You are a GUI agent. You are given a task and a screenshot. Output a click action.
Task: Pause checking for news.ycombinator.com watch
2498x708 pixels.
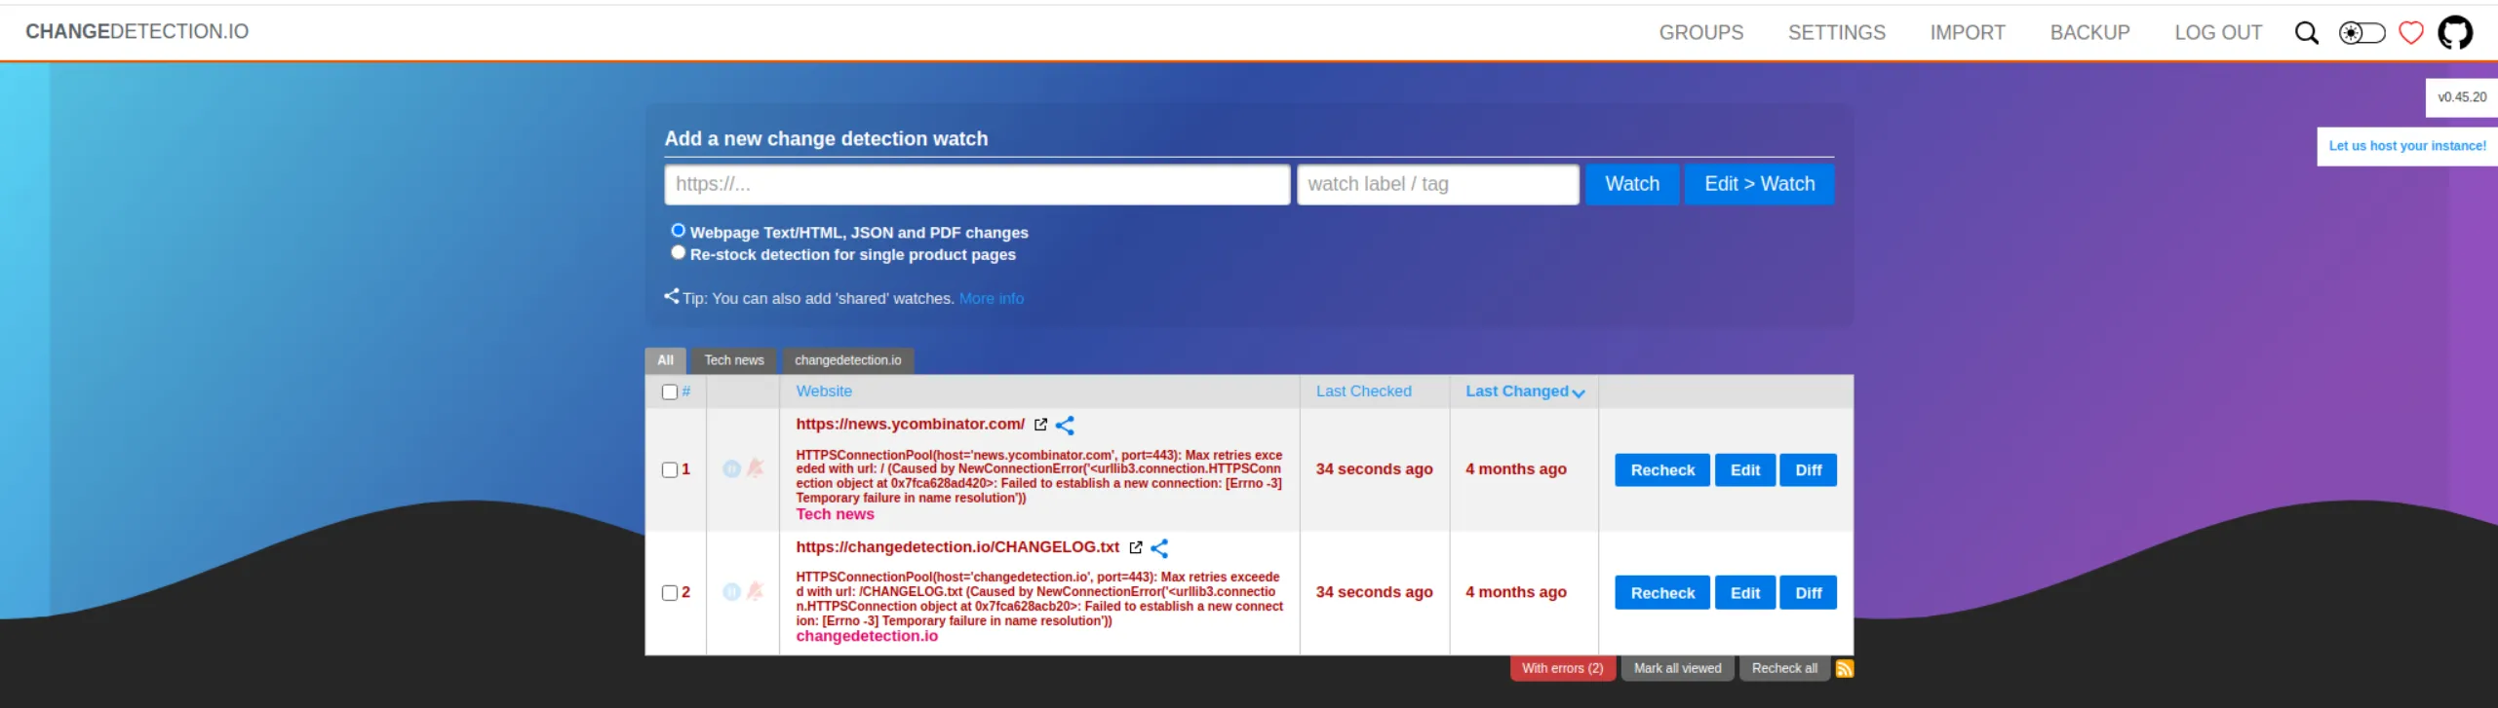coord(731,468)
